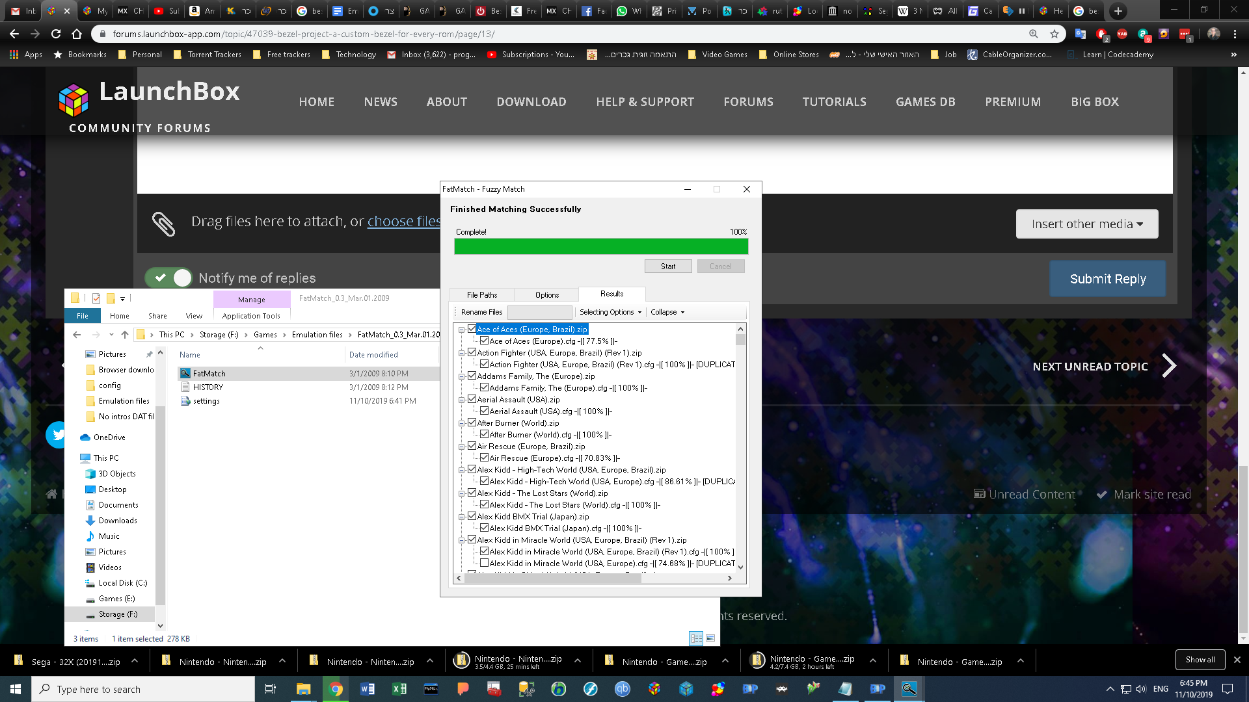This screenshot has height=702, width=1249.
Task: Open the Collapse dropdown menu
Action: (667, 312)
